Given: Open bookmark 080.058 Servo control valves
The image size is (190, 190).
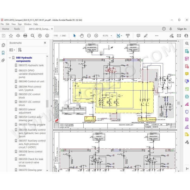Looking at the screenshot, I should pyautogui.click(x=30, y=153).
